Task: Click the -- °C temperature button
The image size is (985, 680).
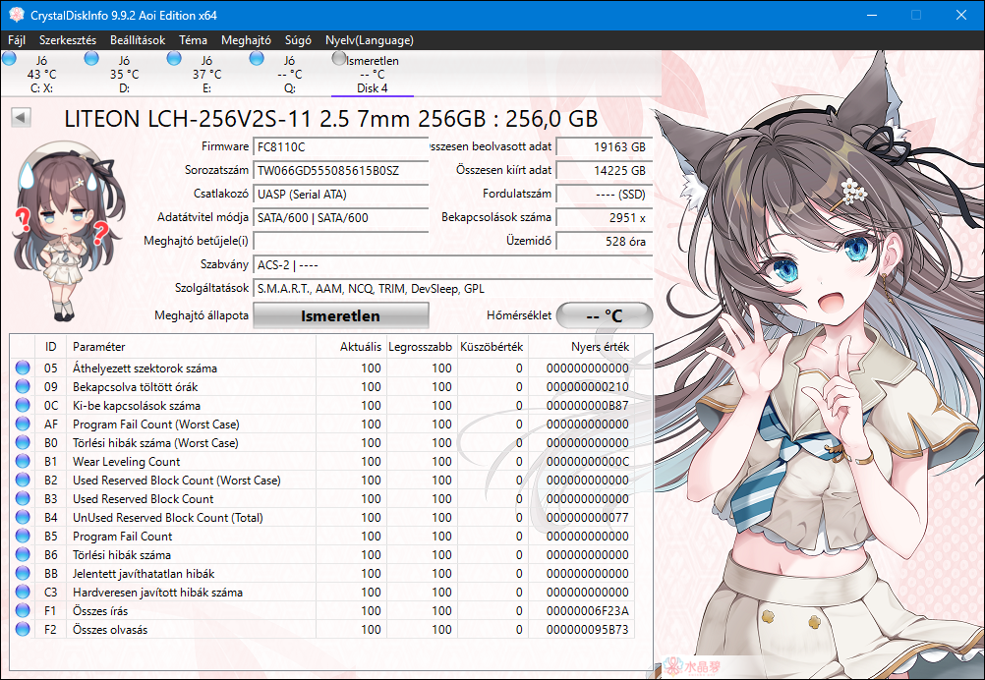Action: pyautogui.click(x=605, y=315)
